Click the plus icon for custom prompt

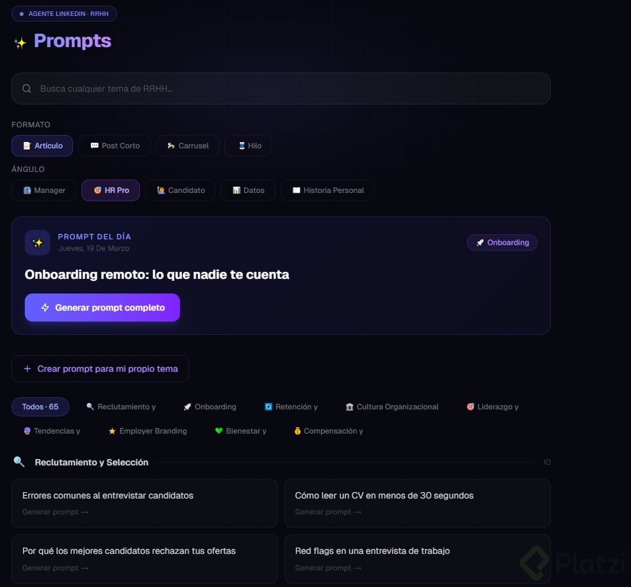pos(27,369)
